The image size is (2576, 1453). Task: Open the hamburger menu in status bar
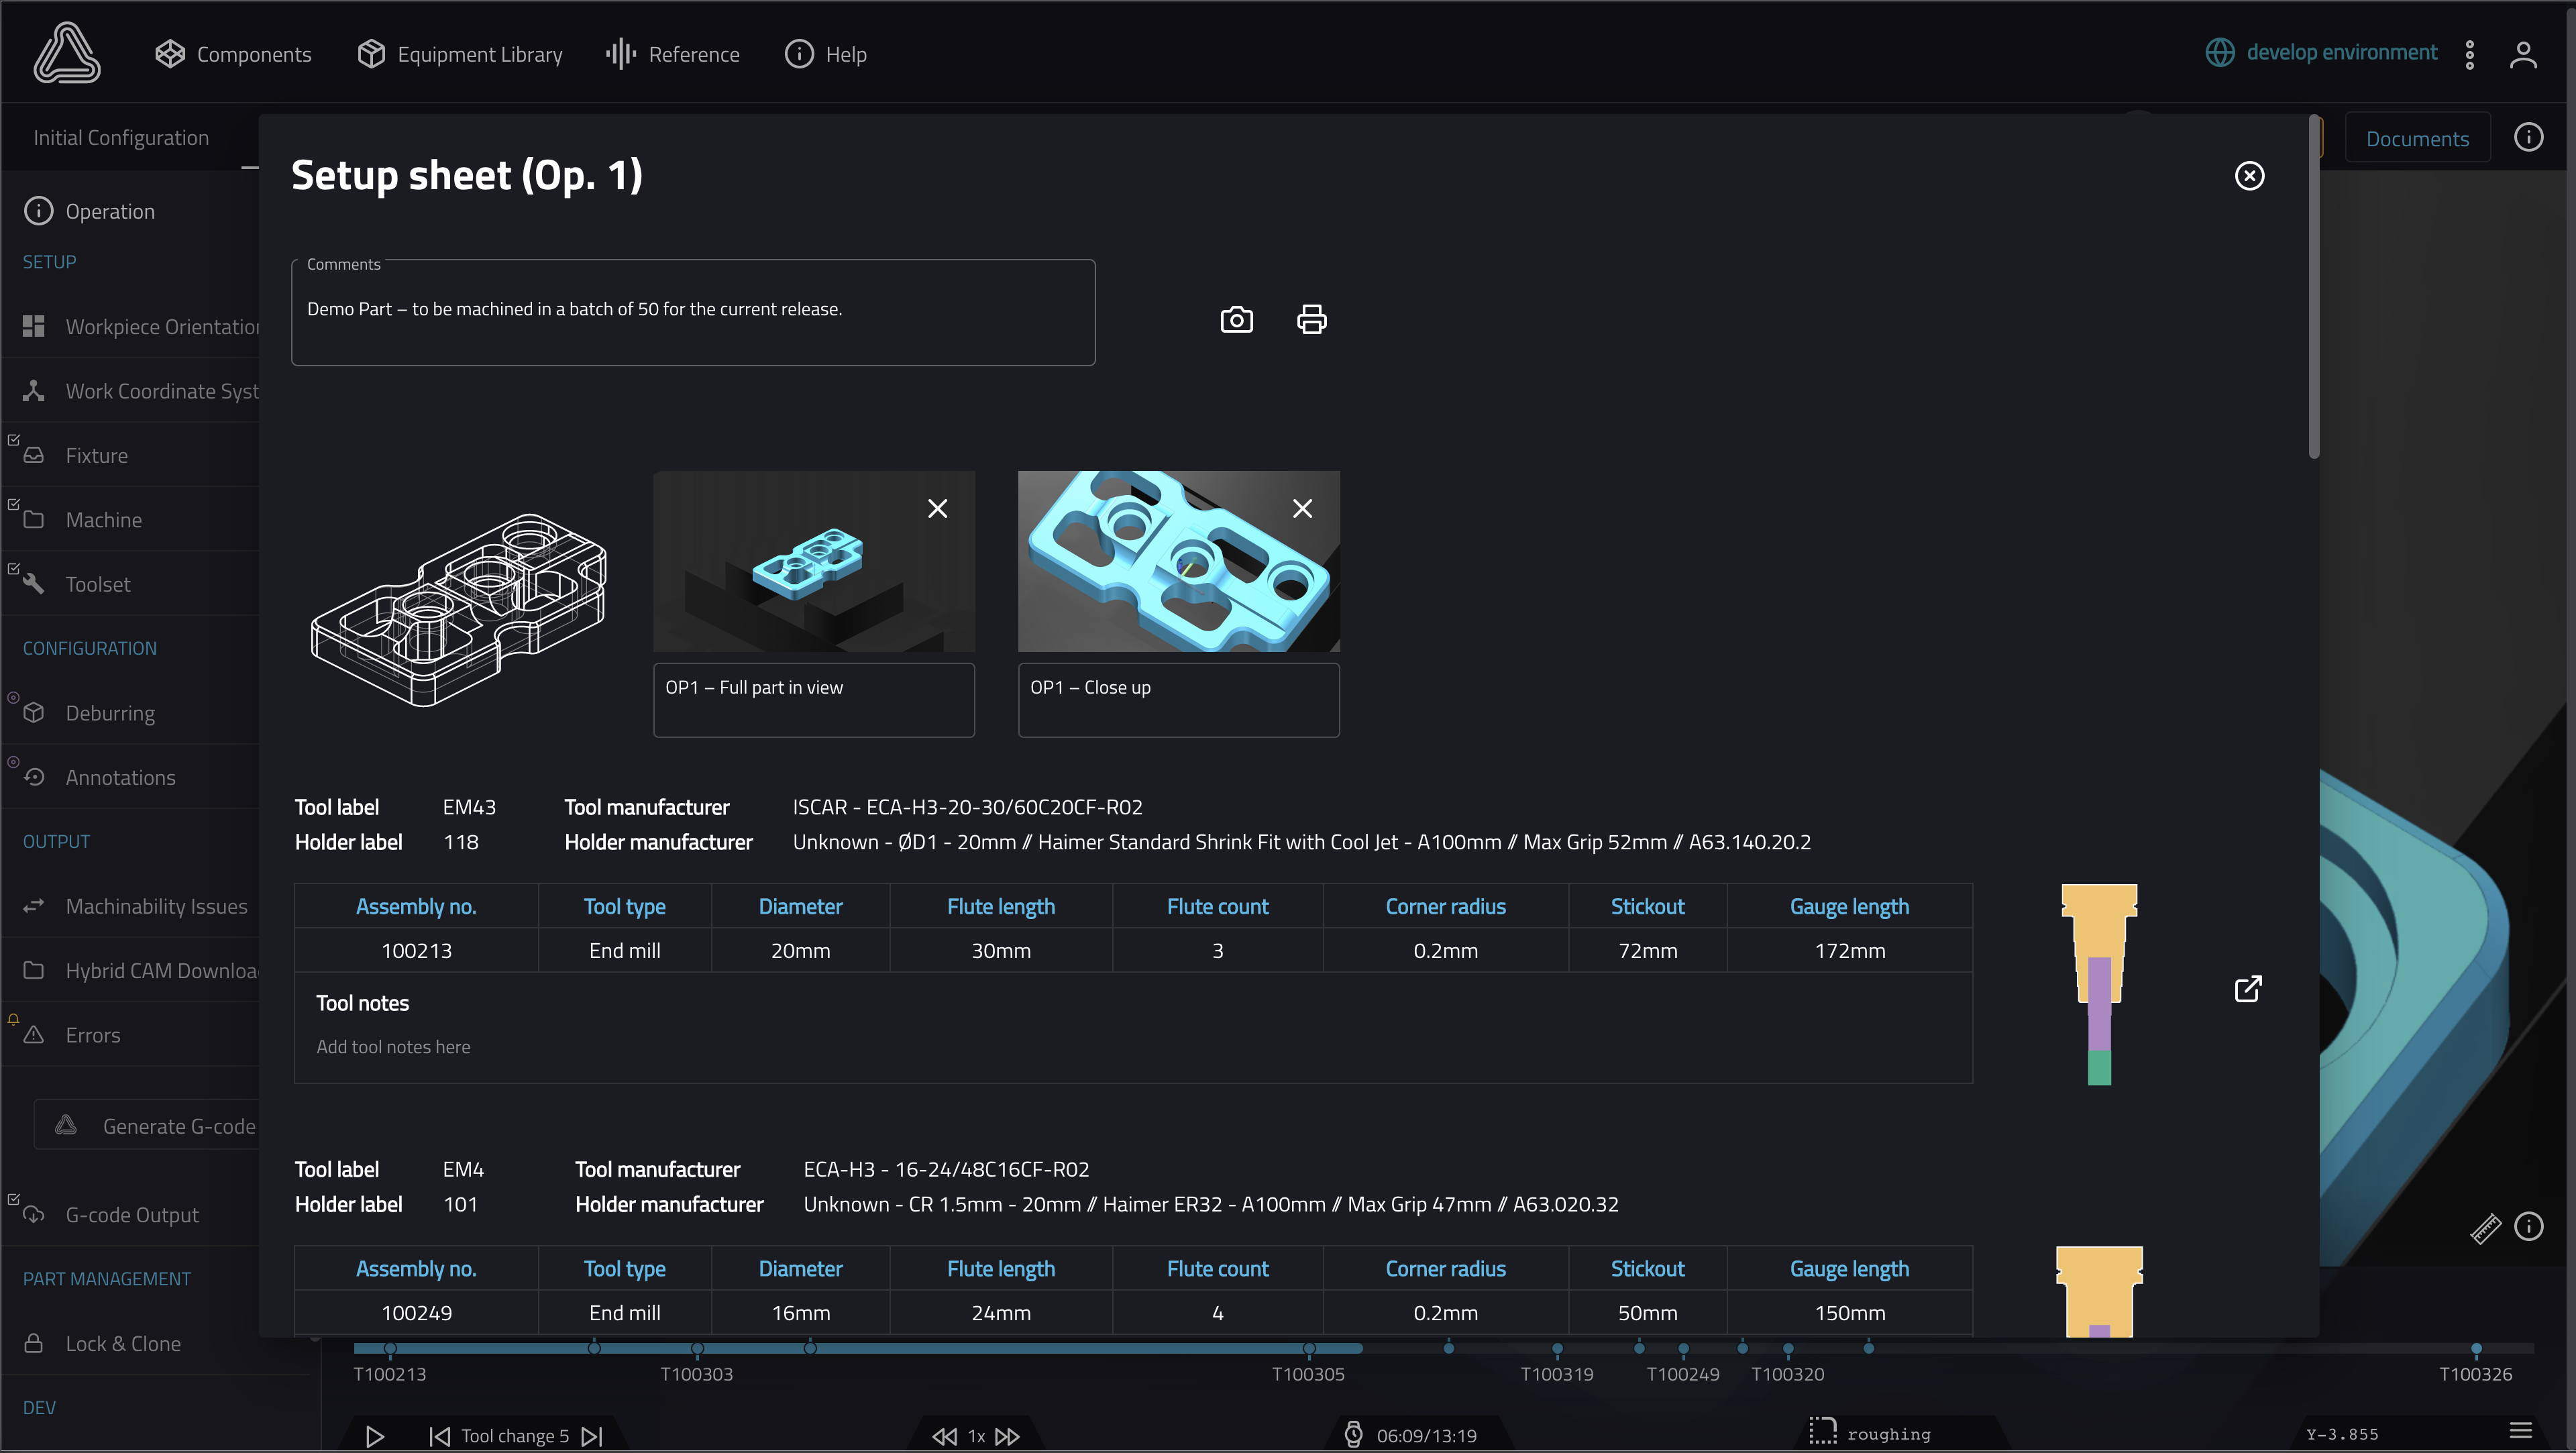(2520, 1431)
